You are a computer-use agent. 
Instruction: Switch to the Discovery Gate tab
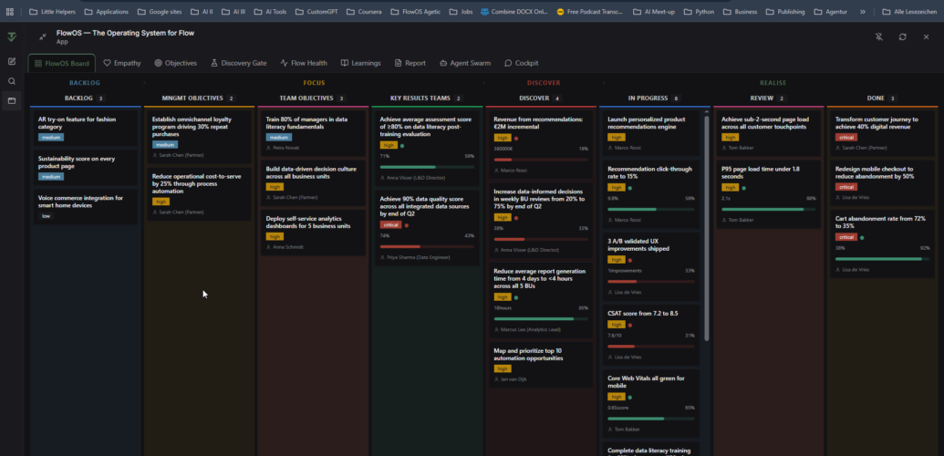pyautogui.click(x=238, y=63)
